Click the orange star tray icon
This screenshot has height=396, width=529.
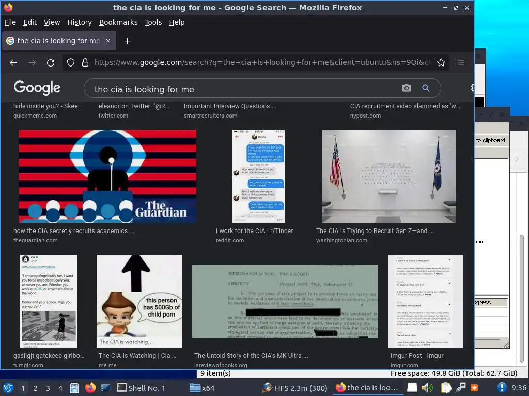point(474,388)
